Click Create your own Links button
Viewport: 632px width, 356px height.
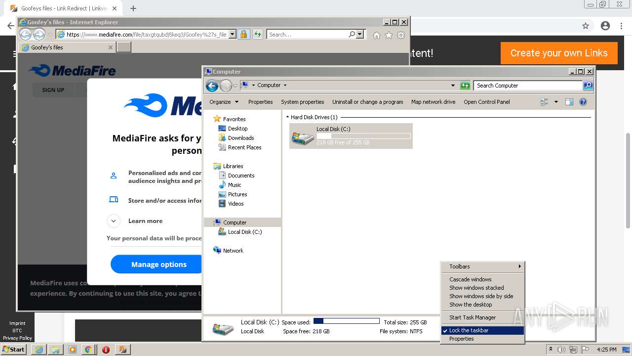click(x=559, y=53)
